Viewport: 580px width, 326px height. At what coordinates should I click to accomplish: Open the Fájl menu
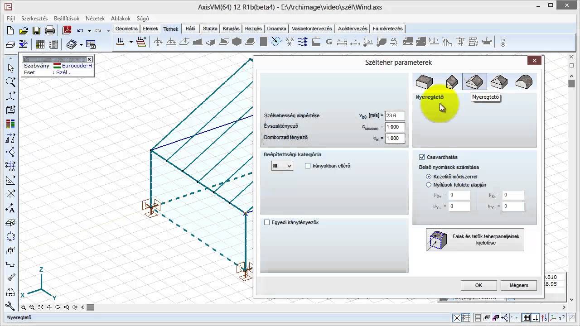tap(11, 19)
